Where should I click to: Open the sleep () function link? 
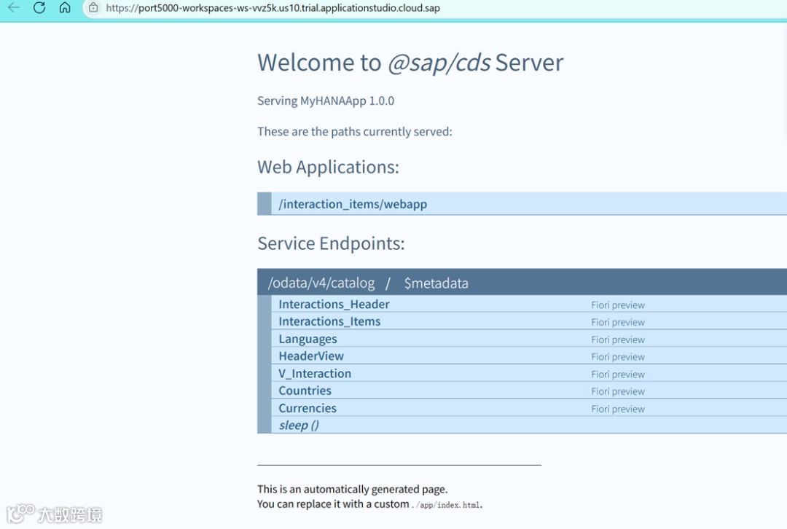pos(299,425)
